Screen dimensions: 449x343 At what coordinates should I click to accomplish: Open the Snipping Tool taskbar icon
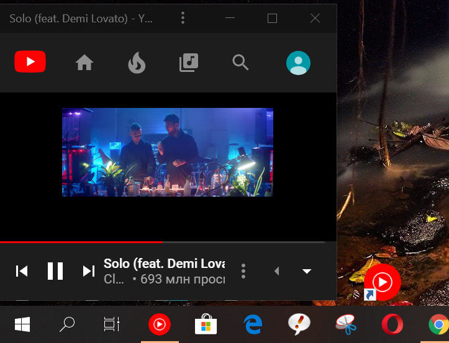pyautogui.click(x=346, y=324)
